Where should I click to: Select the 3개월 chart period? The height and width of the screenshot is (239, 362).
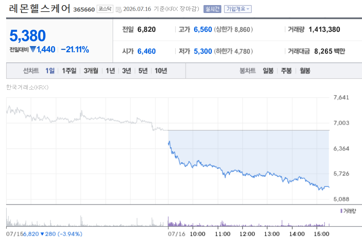point(91,71)
